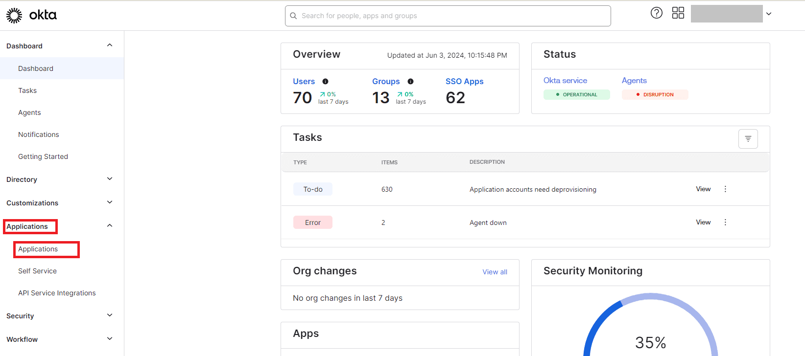Expand the Security sidebar section
The width and height of the screenshot is (805, 356).
tap(110, 315)
